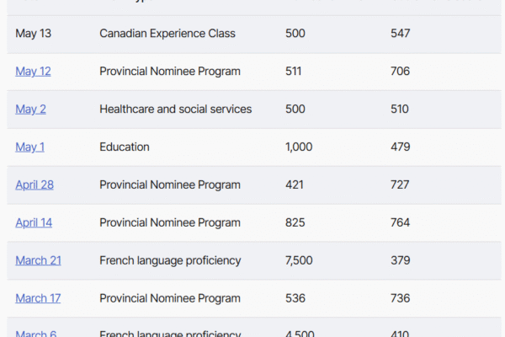505x337 pixels.
Task: Click the 379 score value
Action: coord(401,260)
